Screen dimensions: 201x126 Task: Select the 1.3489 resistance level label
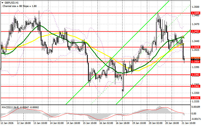pos(195,13)
